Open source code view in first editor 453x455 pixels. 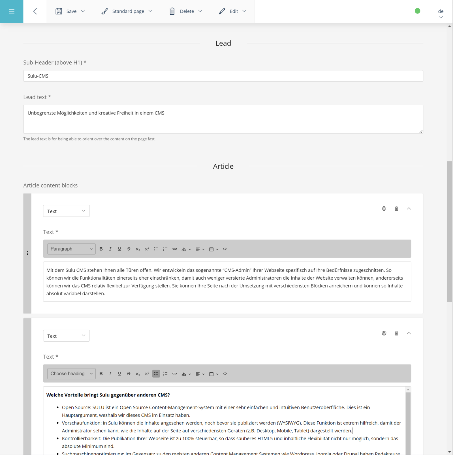pos(225,249)
